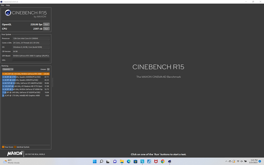The width and height of the screenshot is (264, 165).
Task: Launch Google Chrome from the taskbar
Action: click(x=163, y=162)
